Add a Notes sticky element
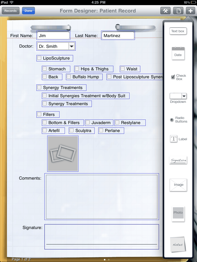This screenshot has width=197, height=262. 178,244
